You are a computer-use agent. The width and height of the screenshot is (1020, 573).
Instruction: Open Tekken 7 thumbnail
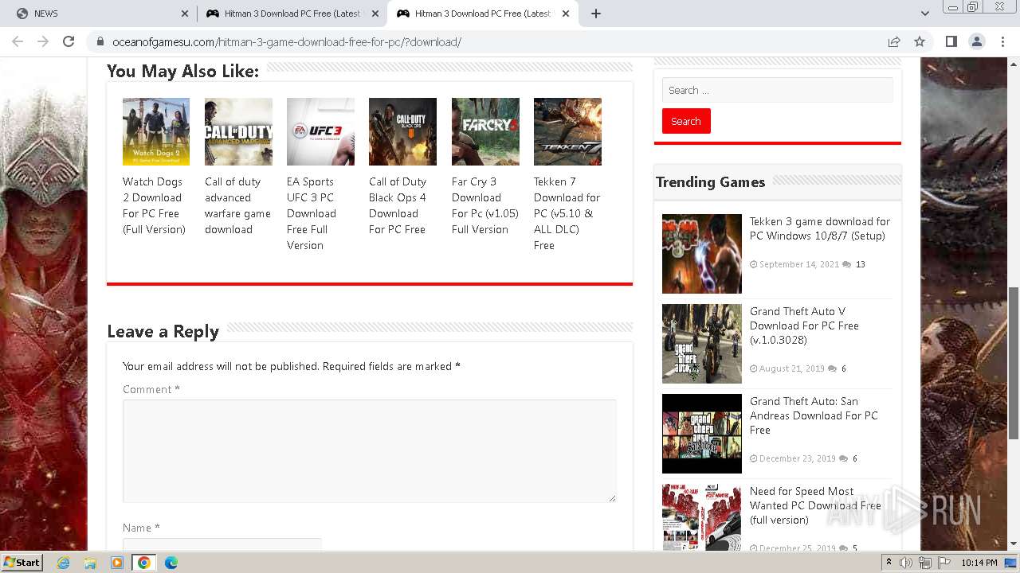(x=567, y=131)
